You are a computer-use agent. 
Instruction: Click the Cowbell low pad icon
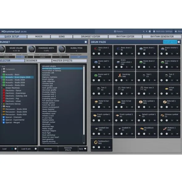tap(96, 129)
